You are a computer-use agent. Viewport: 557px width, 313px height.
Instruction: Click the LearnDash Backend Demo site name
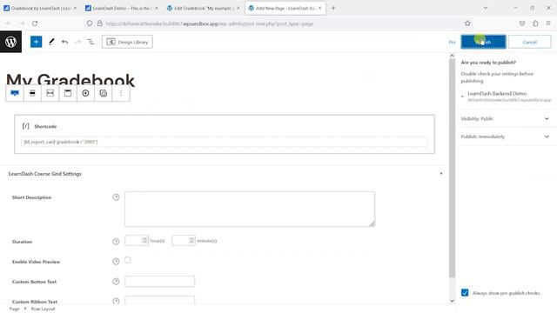pos(497,93)
